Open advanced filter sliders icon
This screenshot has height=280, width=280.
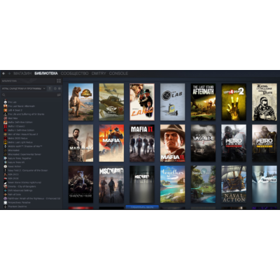tap(59, 95)
